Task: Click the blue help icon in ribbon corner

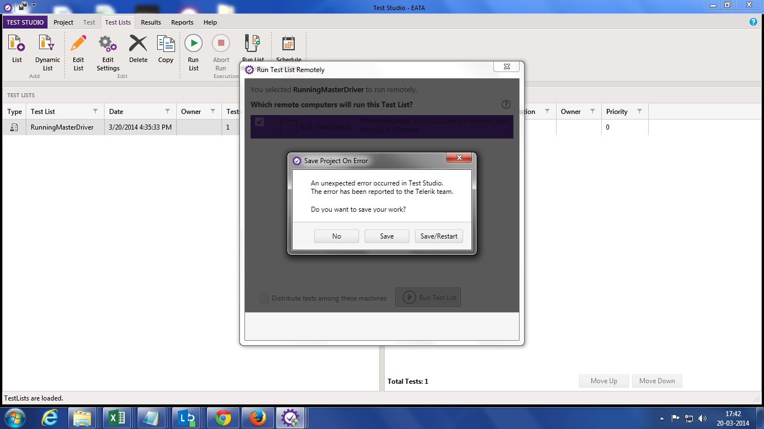Action: pos(753,22)
